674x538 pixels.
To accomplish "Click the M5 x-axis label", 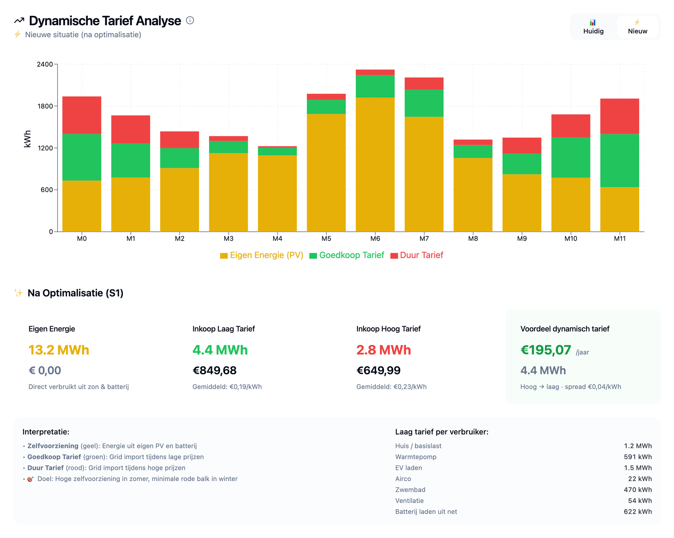I will (x=326, y=239).
